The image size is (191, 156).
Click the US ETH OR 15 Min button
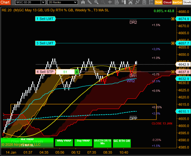[102, 143]
